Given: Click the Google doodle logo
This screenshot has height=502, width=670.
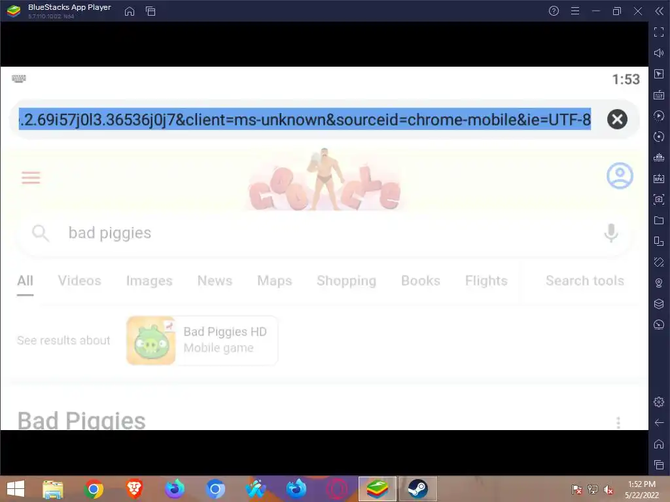Looking at the screenshot, I should click(x=325, y=180).
